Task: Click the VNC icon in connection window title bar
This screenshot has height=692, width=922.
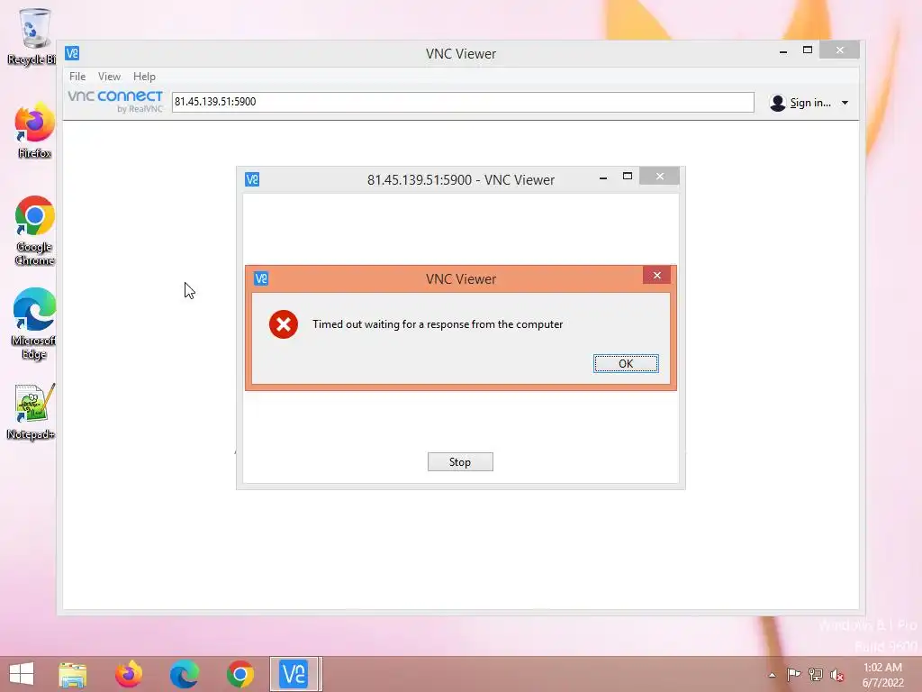Action: point(252,179)
